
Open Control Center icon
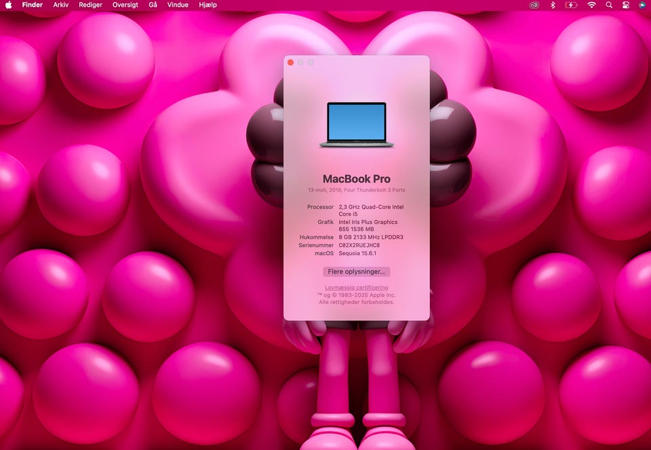626,5
